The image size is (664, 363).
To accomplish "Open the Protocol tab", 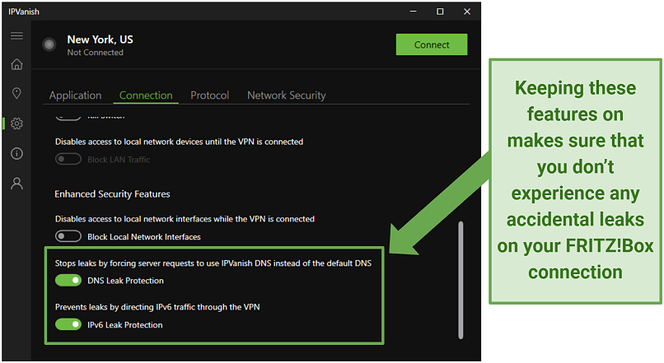I will (x=209, y=95).
